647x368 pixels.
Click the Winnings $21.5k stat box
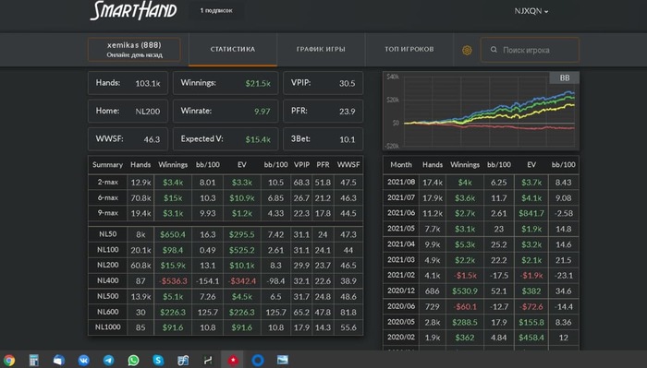click(x=226, y=83)
